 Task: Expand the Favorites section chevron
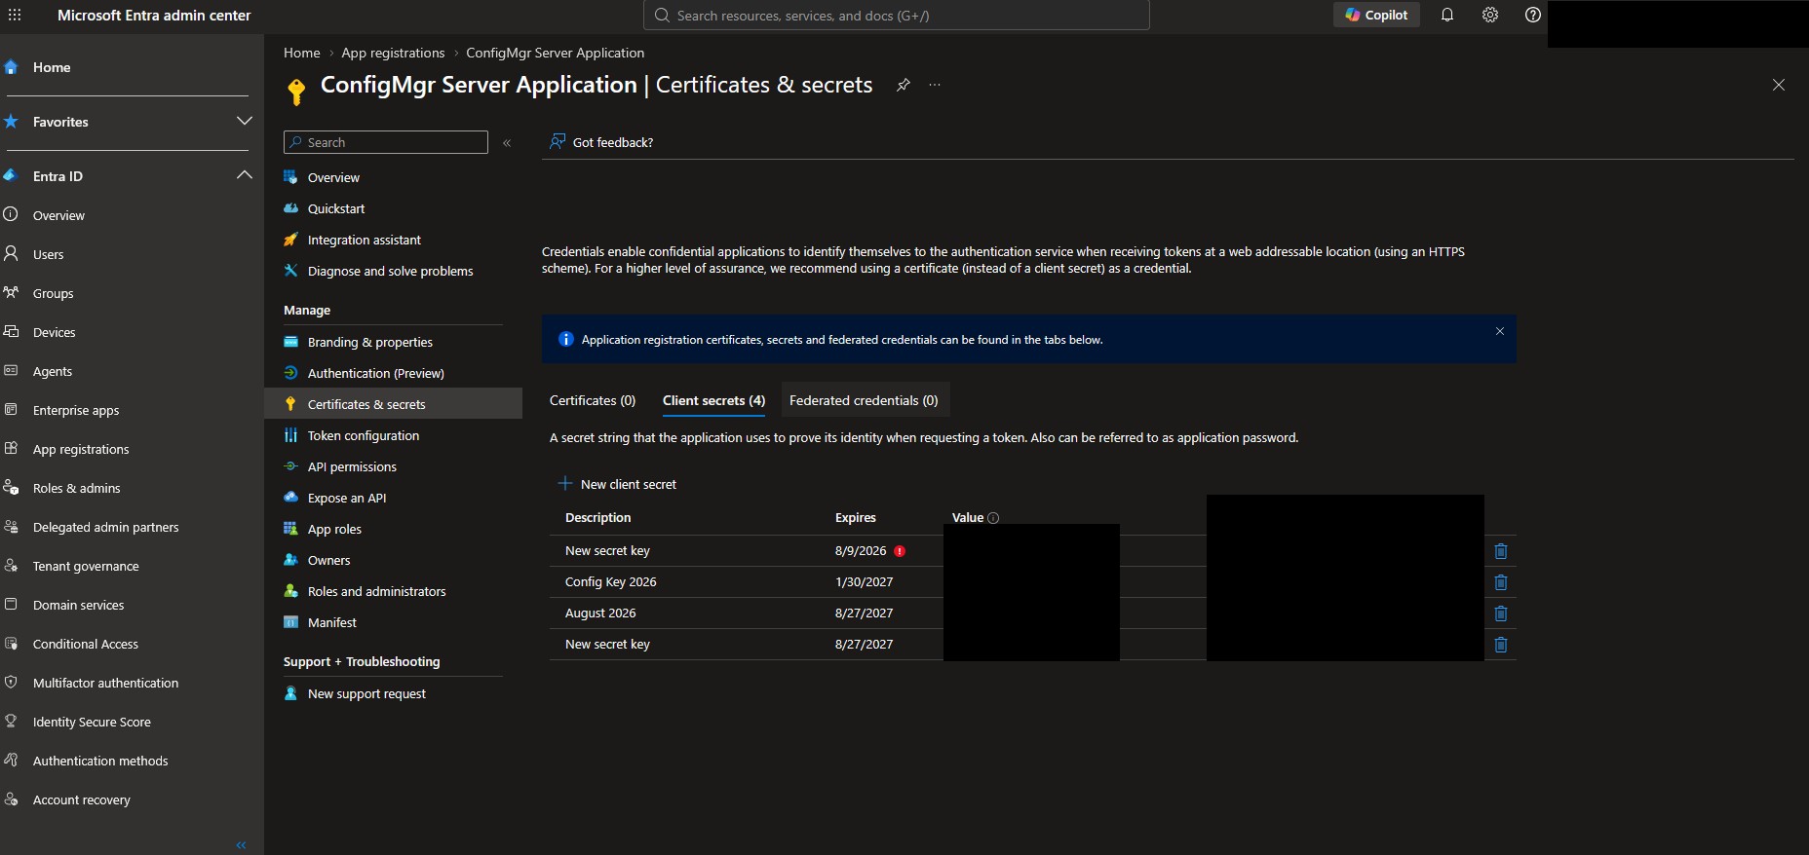pyautogui.click(x=245, y=121)
